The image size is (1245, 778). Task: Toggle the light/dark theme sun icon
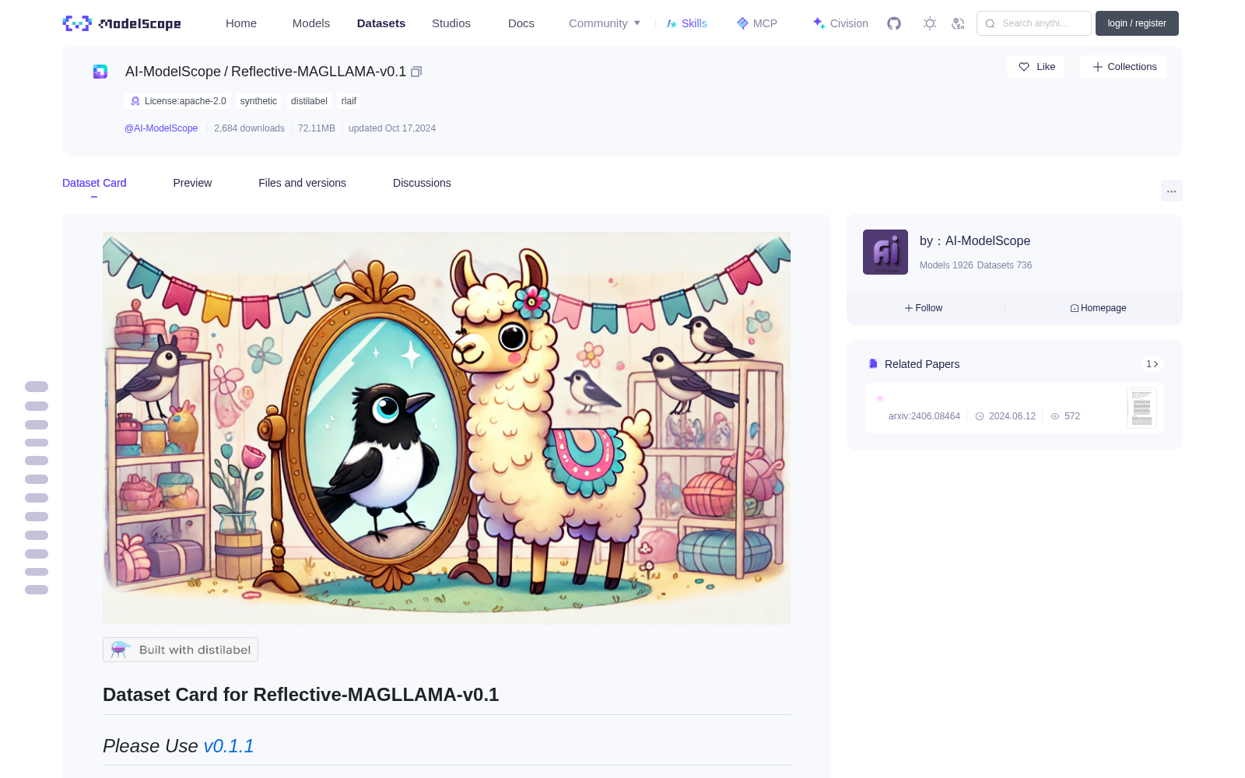coord(929,23)
